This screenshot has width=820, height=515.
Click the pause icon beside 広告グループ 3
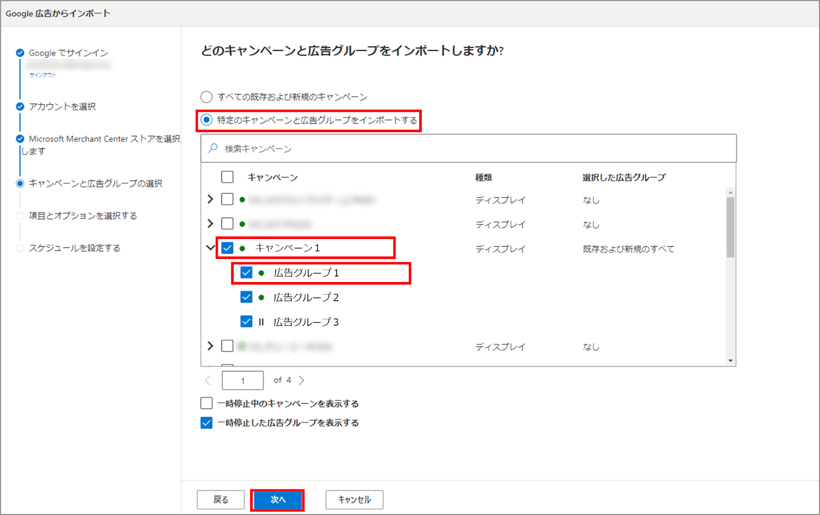click(261, 322)
